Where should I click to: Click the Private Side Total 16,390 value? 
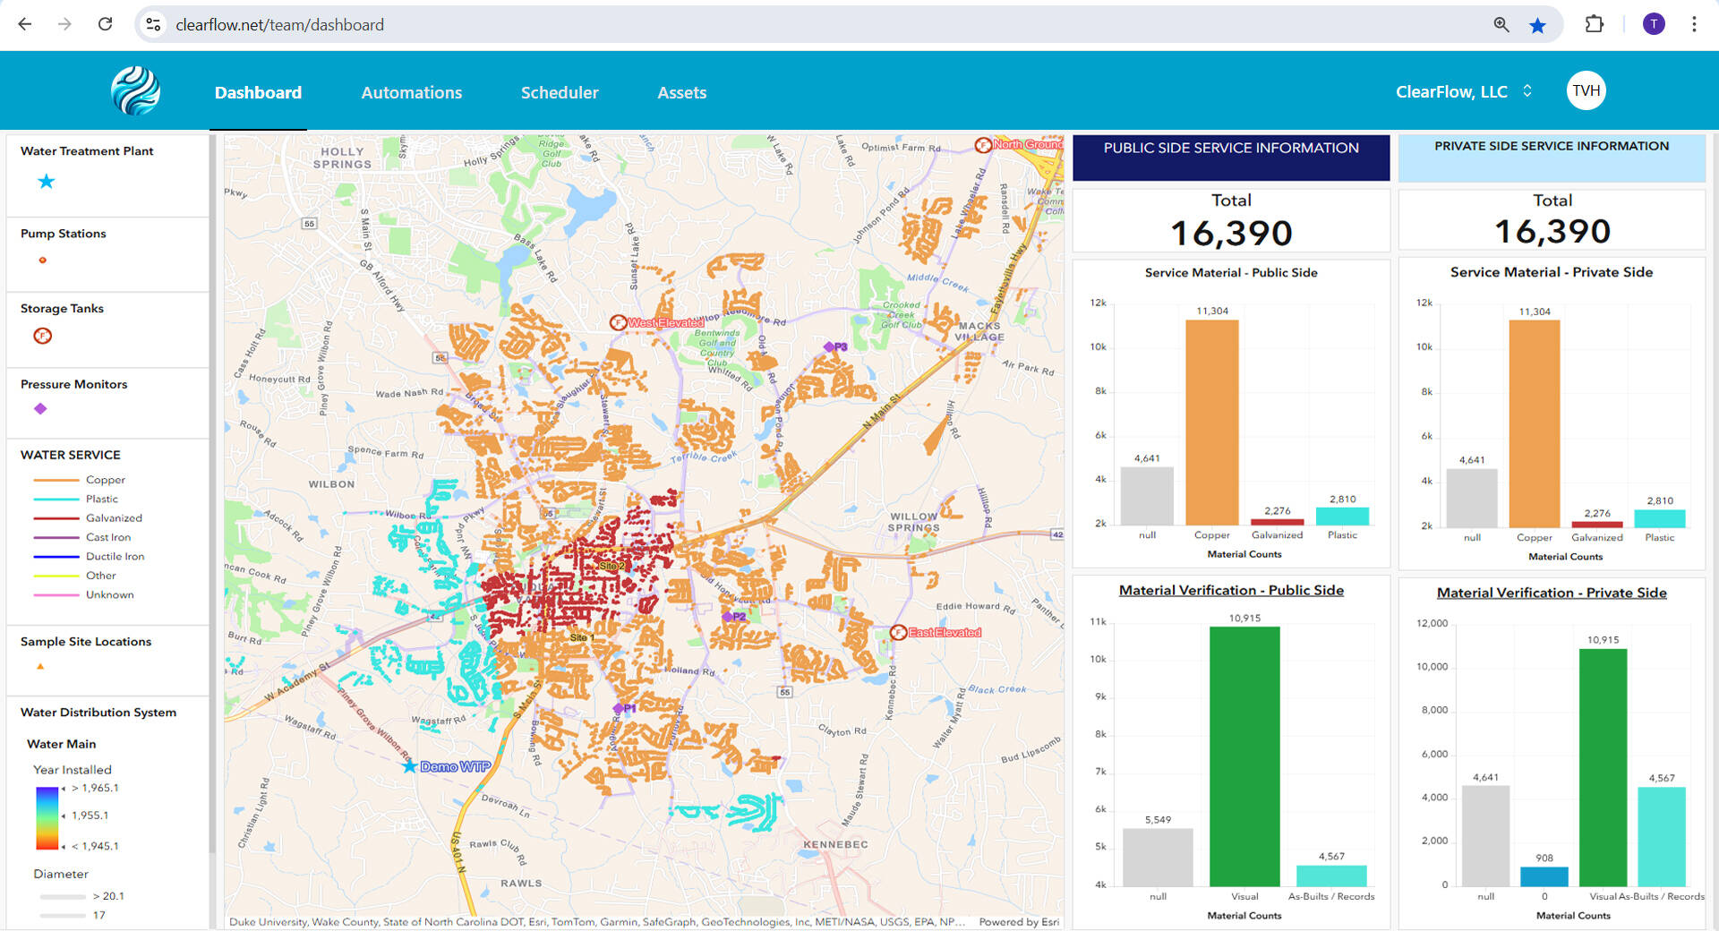(1552, 232)
